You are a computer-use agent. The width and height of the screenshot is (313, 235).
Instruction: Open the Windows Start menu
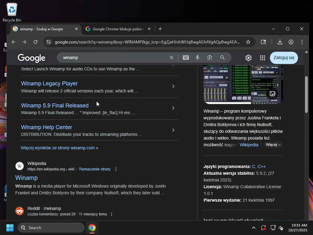[x=10, y=228]
